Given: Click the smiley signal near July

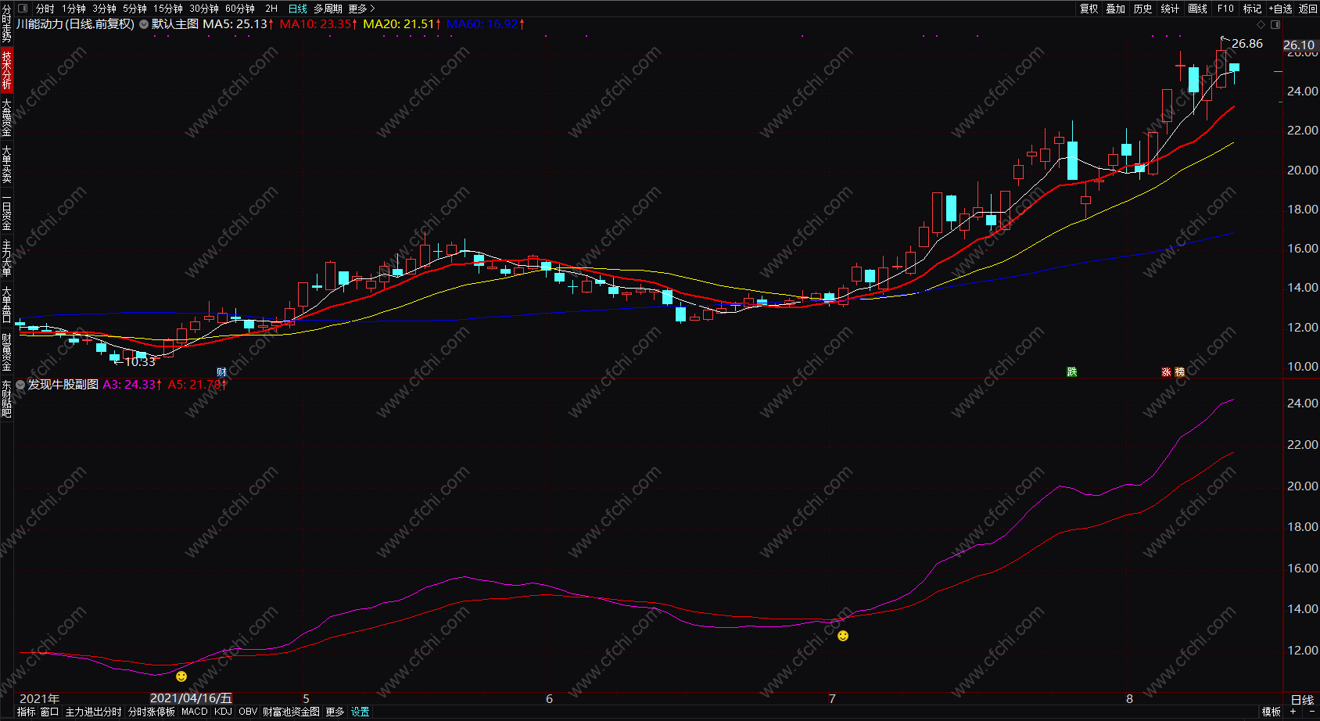Looking at the screenshot, I should pyautogui.click(x=843, y=636).
